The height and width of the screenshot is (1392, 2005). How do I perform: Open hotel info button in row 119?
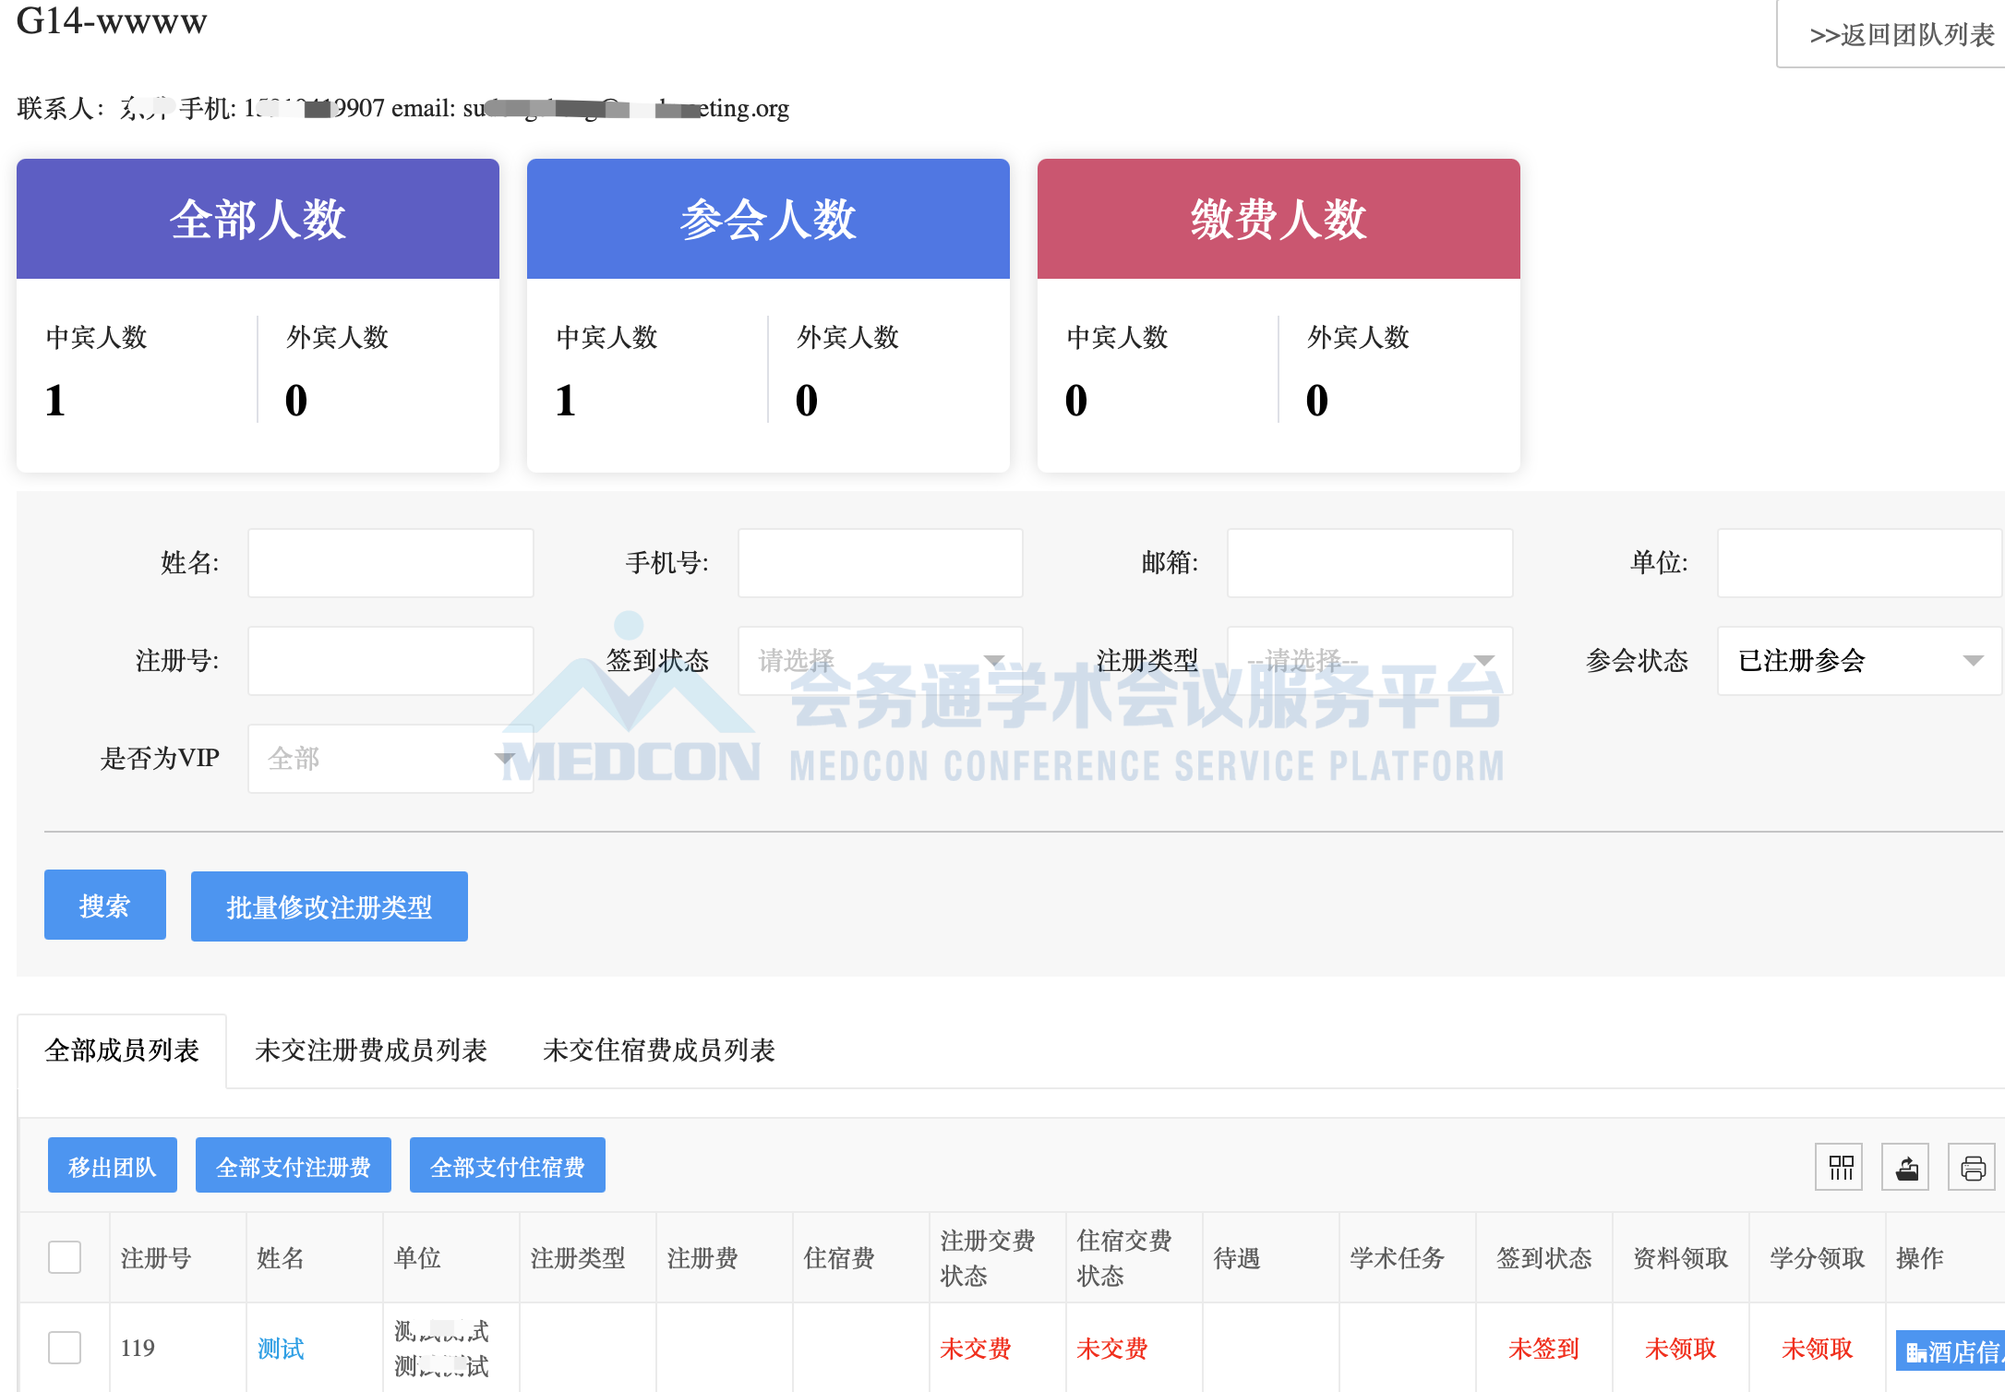coord(1951,1350)
